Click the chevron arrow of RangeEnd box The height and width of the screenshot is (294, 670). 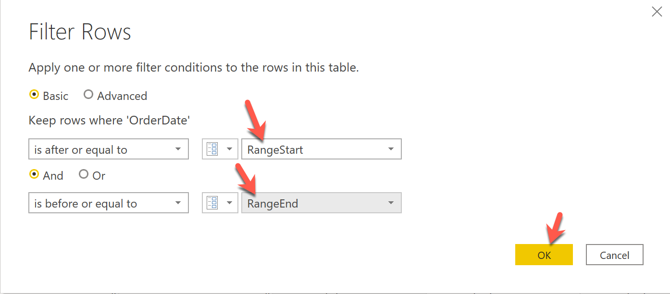click(391, 203)
